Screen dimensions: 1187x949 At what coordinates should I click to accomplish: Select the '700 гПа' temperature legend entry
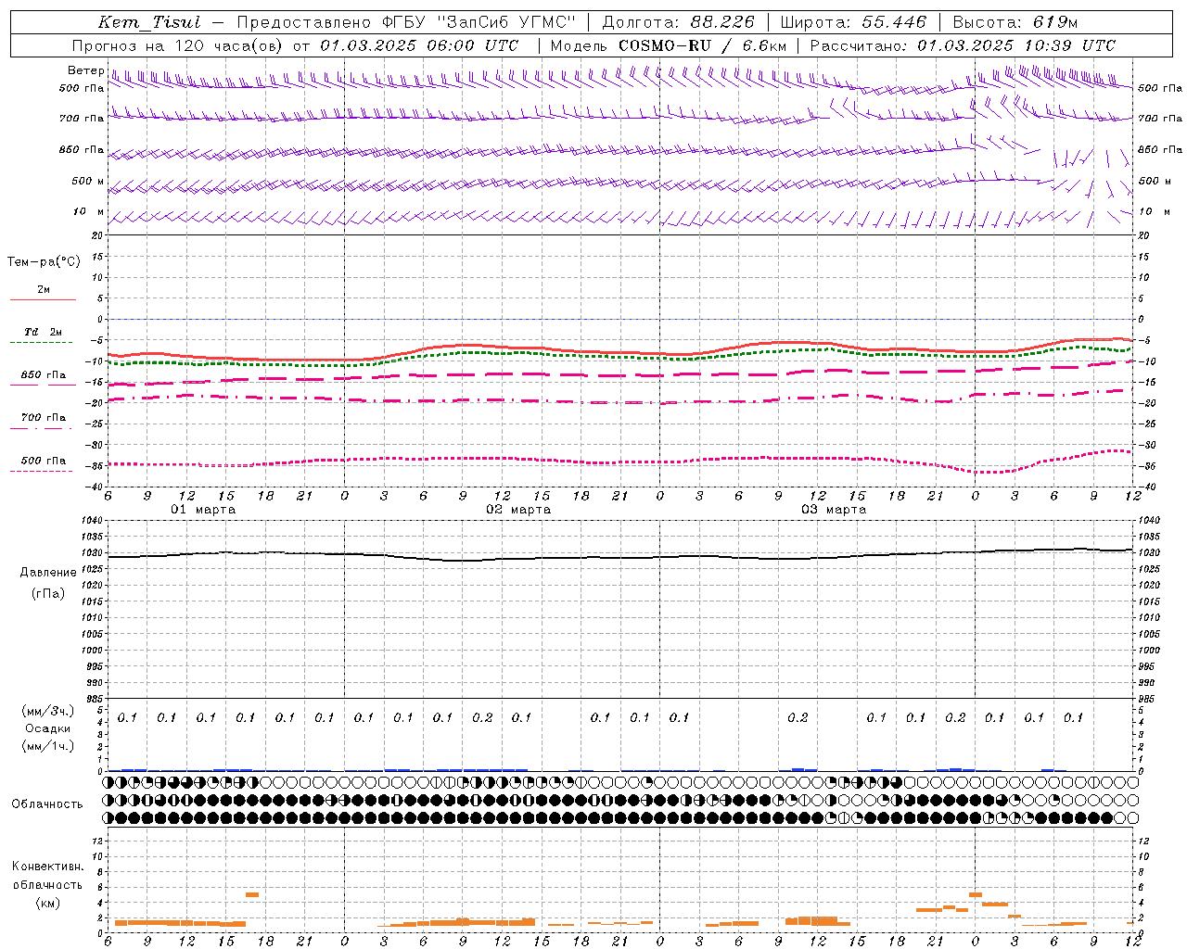(x=44, y=417)
